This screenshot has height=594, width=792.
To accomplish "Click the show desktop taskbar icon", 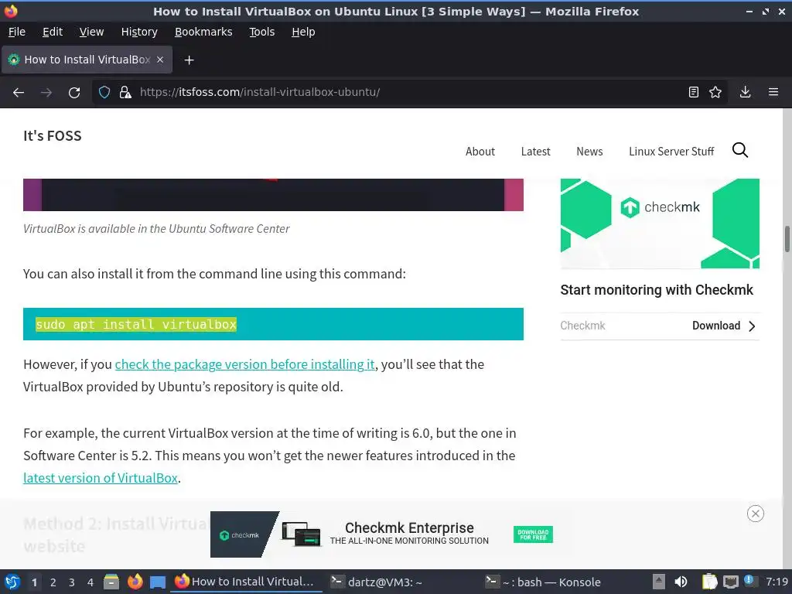I will tap(158, 582).
